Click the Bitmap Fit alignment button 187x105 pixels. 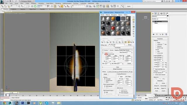[x=157, y=86]
